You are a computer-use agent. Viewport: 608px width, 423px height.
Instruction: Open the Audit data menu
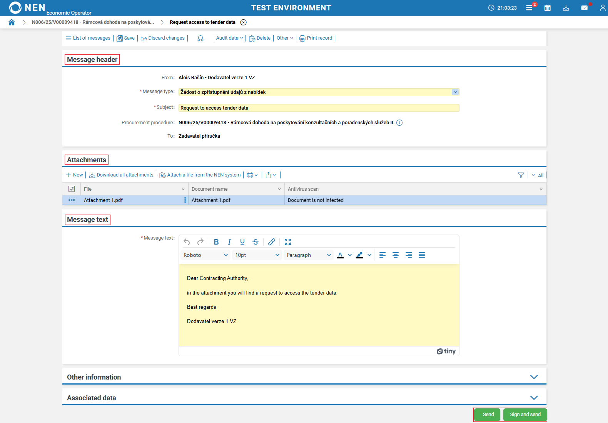click(229, 38)
